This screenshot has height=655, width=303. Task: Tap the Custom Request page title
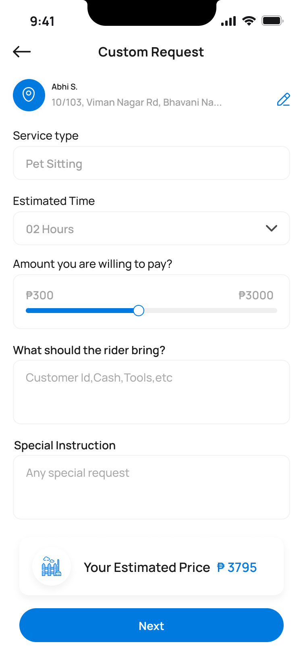point(151,52)
